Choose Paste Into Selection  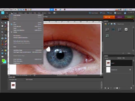(x=26, y=30)
